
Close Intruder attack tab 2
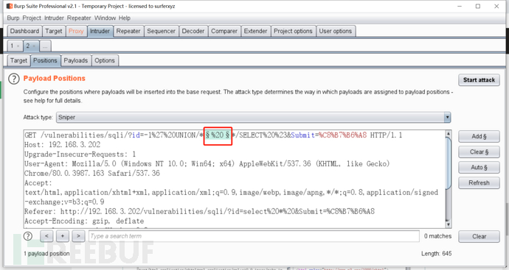point(34,46)
